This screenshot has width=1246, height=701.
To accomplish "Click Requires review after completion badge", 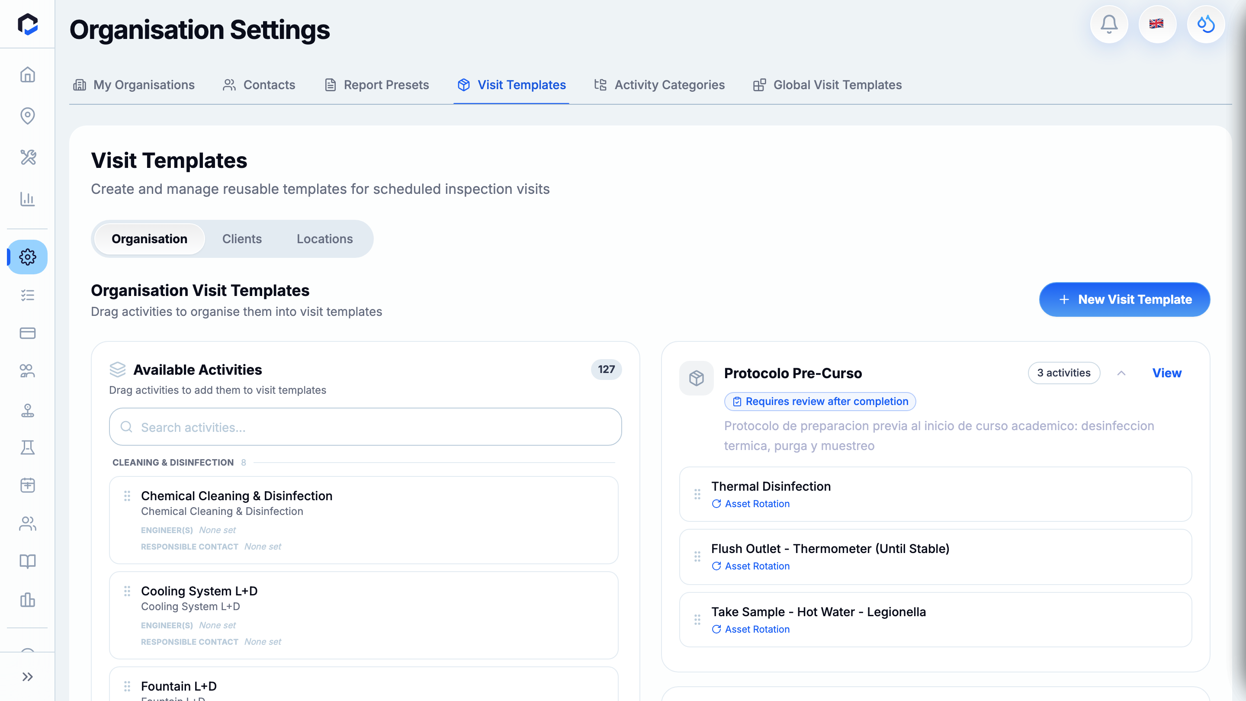I will [820, 402].
